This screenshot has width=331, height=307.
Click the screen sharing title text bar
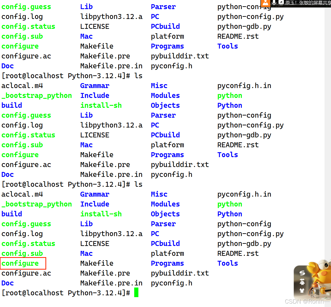308,3
